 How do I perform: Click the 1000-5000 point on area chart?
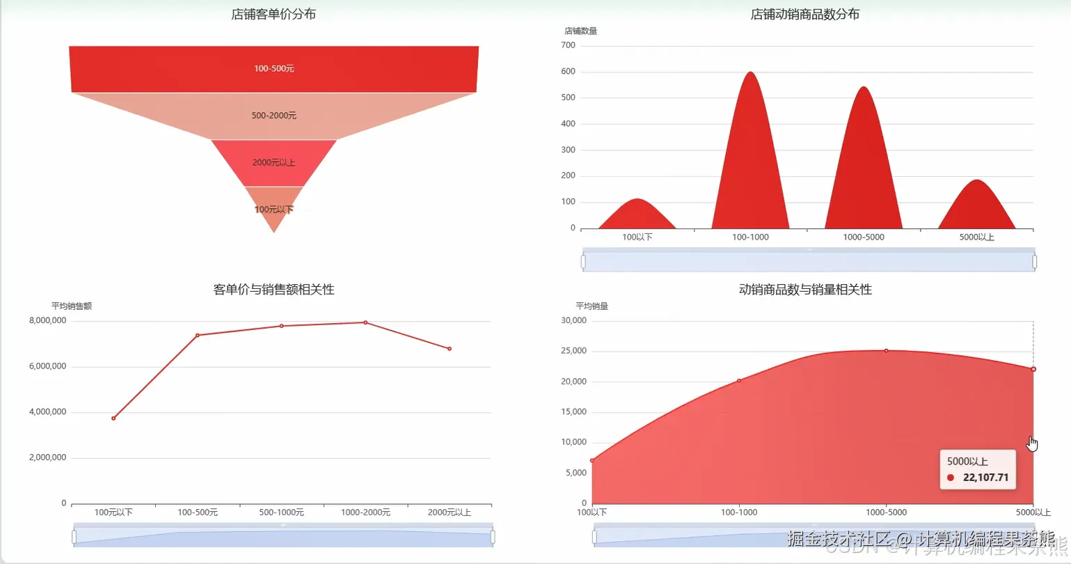[886, 350]
